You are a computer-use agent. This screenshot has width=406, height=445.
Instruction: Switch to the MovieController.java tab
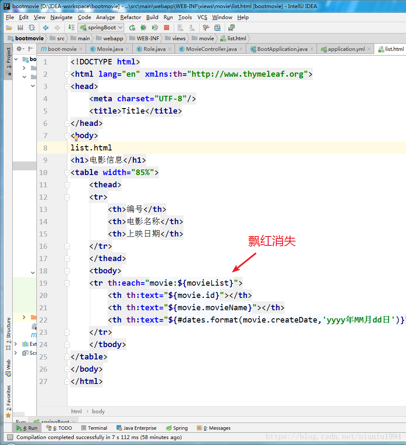point(211,49)
